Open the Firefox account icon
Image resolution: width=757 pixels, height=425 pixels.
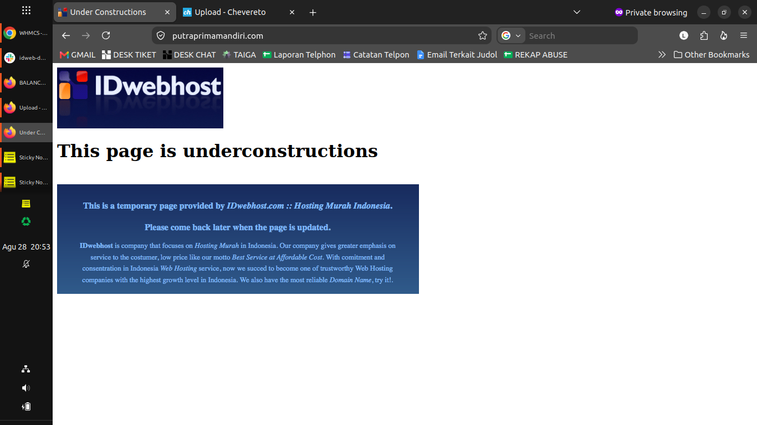click(x=684, y=35)
